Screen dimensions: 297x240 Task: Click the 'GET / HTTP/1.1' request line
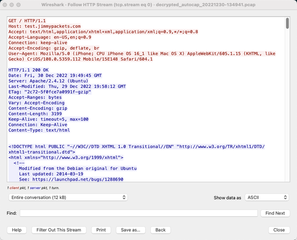pyautogui.click(x=27, y=21)
